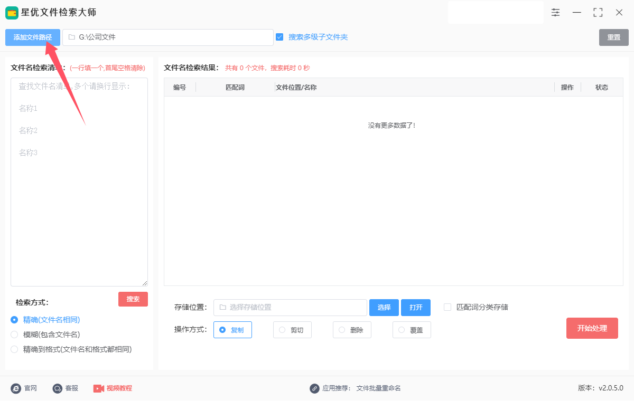Select 精确(文件名相同) search mode
Image resolution: width=634 pixels, height=401 pixels.
[x=14, y=320]
